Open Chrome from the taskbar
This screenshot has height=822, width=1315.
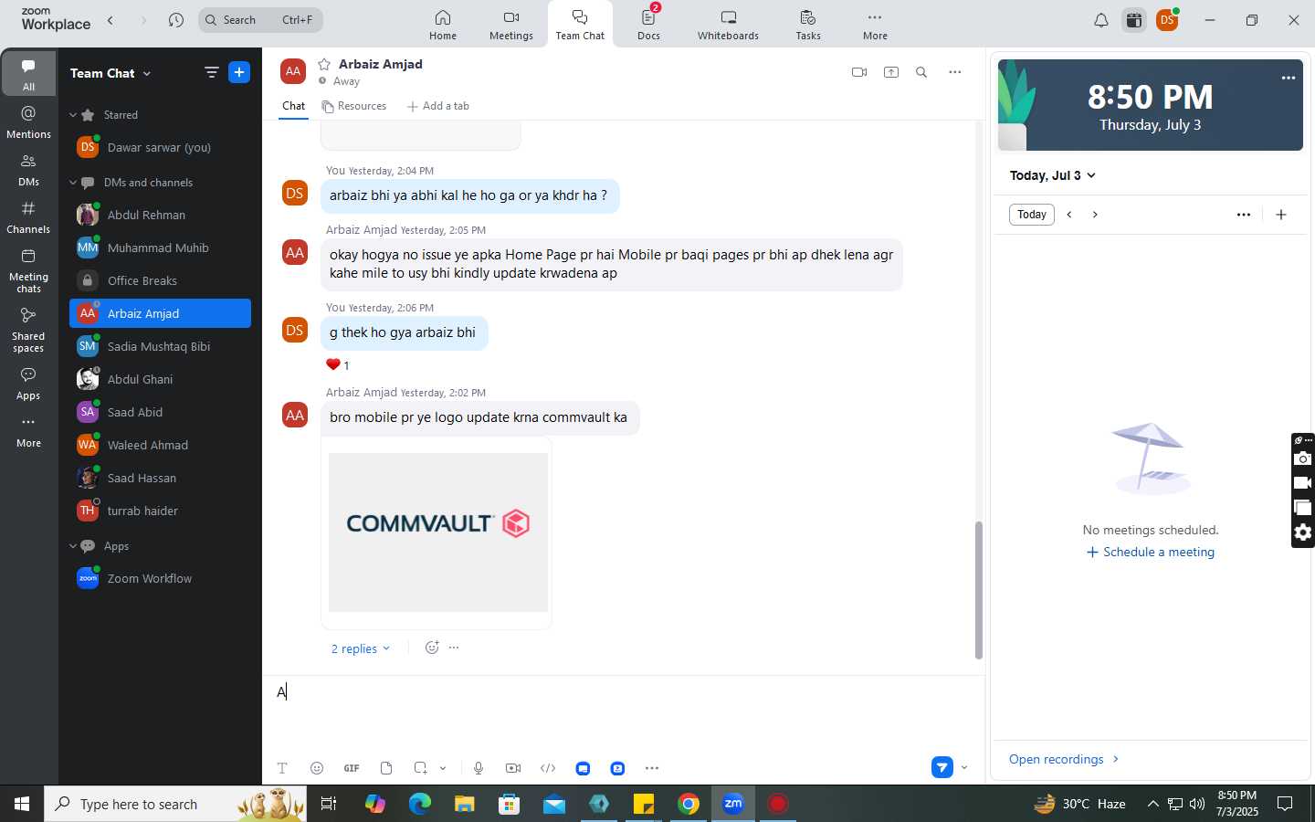coord(689,804)
